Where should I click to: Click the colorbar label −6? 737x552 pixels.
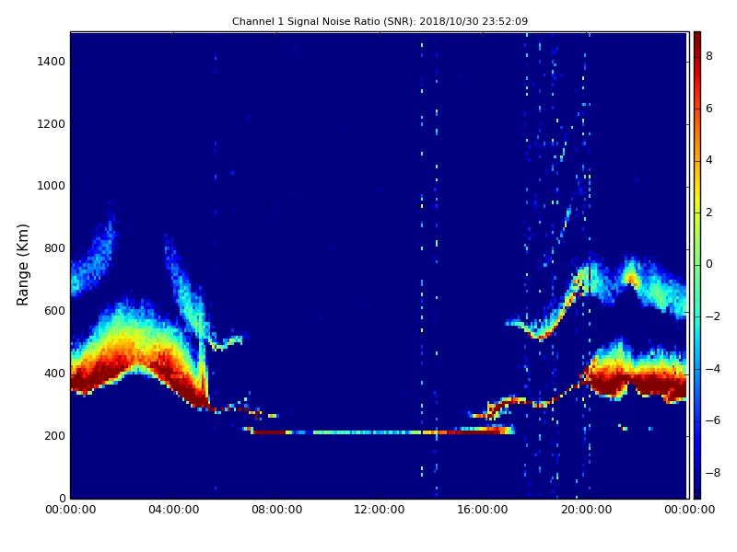[712, 420]
